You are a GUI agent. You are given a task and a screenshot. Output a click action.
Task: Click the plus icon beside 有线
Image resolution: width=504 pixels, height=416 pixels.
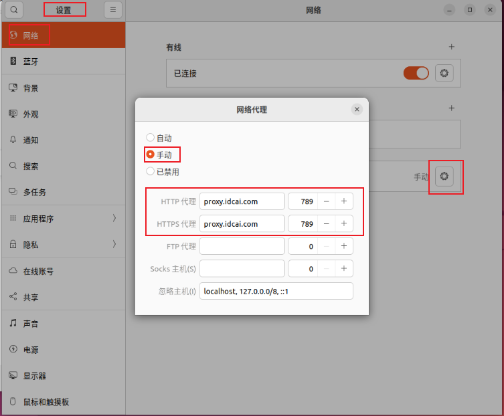(451, 47)
